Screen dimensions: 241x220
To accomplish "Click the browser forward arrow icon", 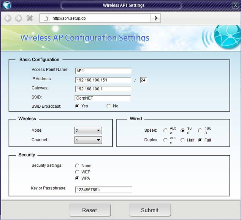I will [x=18, y=18].
